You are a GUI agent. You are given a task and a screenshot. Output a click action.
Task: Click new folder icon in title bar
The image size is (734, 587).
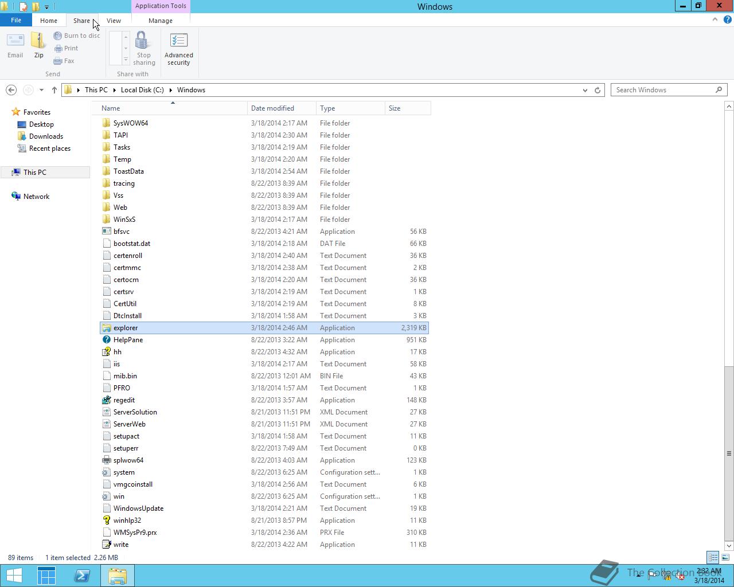coord(36,7)
